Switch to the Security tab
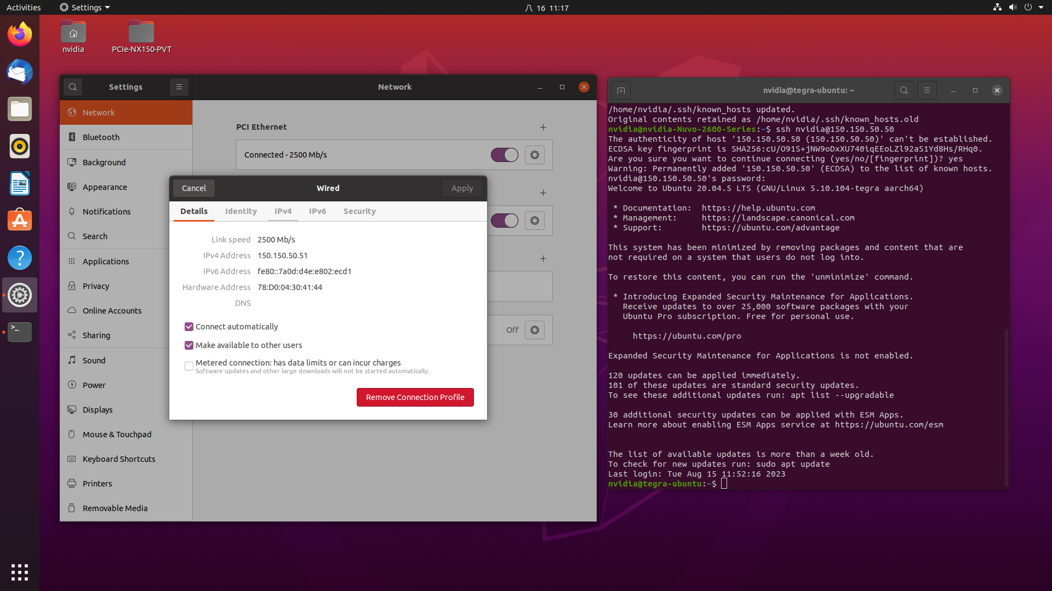 pos(359,211)
